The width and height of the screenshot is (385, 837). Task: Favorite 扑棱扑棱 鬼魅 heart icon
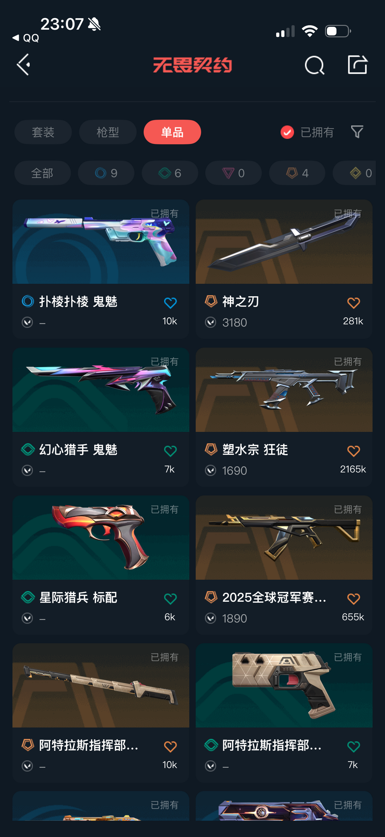tap(170, 303)
